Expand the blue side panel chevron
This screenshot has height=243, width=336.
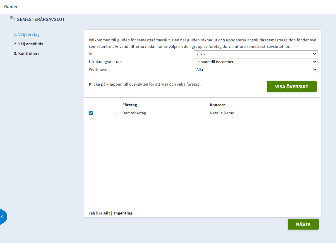(x=2, y=217)
